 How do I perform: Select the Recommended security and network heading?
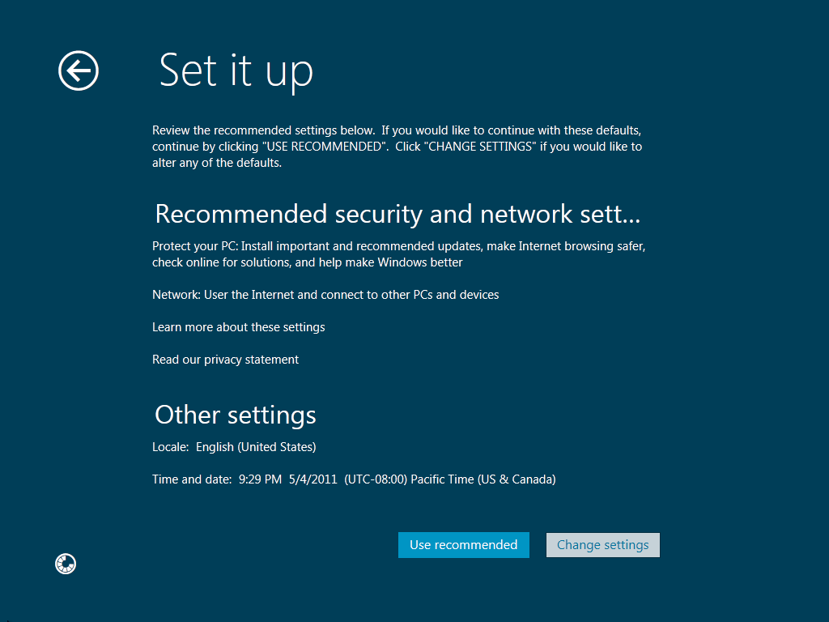(x=397, y=214)
